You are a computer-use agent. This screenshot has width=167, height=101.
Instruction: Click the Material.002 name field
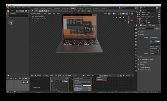(x=92, y=76)
